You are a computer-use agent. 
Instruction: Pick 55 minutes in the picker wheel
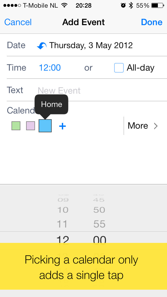99,224
